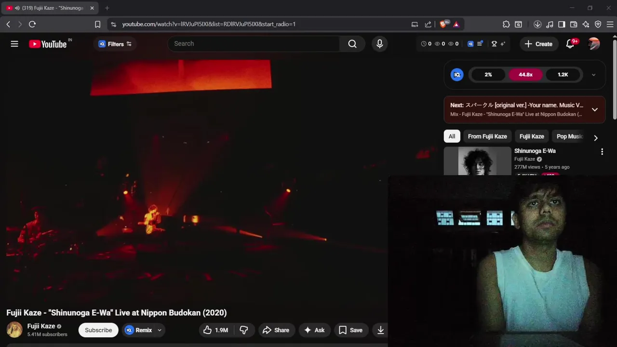Click the IQ badge with list icon
This screenshot has height=347, width=617.
point(475,44)
